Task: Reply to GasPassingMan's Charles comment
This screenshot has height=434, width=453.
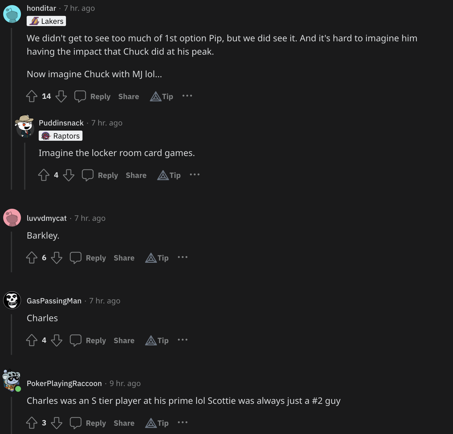Action: 88,341
